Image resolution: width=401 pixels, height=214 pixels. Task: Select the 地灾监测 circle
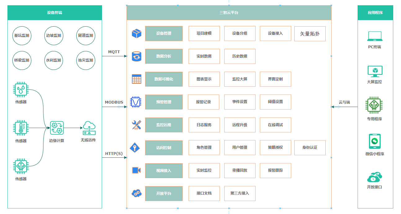(x=86, y=60)
